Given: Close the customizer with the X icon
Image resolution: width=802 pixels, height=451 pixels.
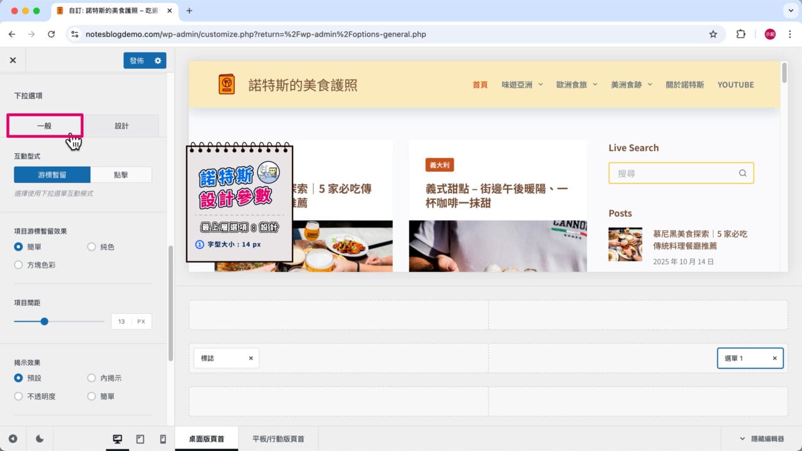Looking at the screenshot, I should 13,60.
